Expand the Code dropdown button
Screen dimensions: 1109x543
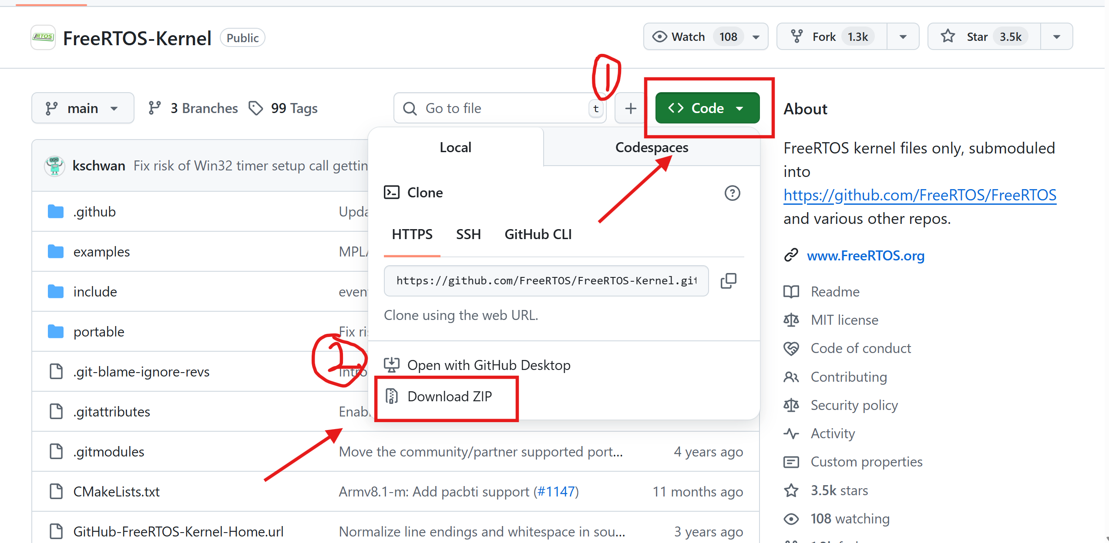(x=707, y=108)
